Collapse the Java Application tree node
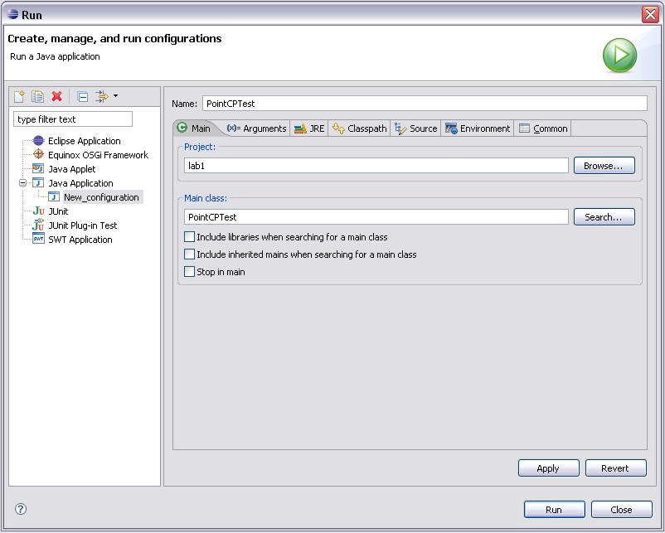Image resolution: width=665 pixels, height=533 pixels. click(23, 182)
